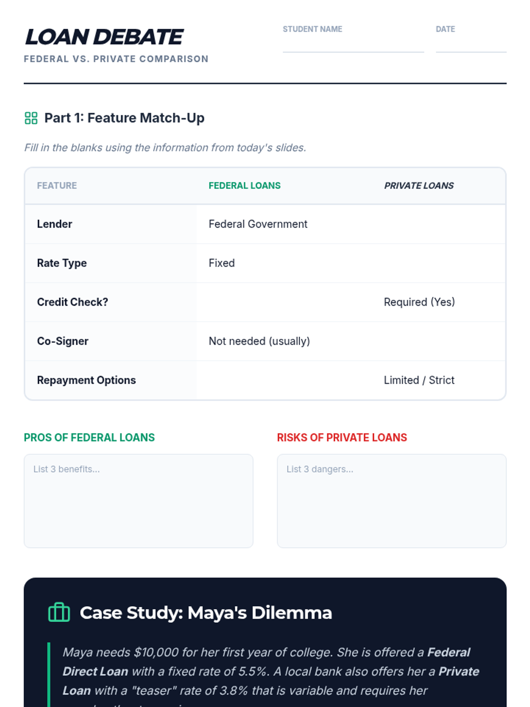Select the Federal Loans column header
This screenshot has height=707, width=530.
click(x=245, y=186)
